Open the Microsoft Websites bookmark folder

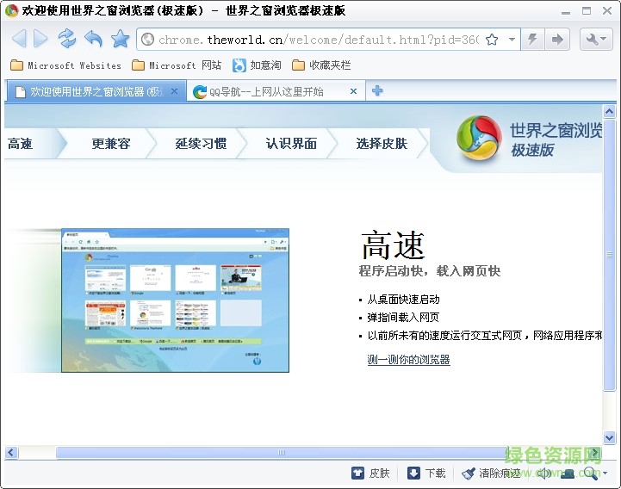click(x=66, y=65)
